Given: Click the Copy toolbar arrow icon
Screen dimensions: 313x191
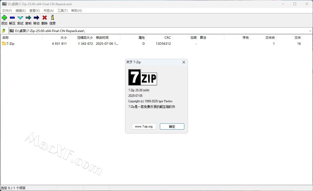Looking at the screenshot, I should [28, 18].
